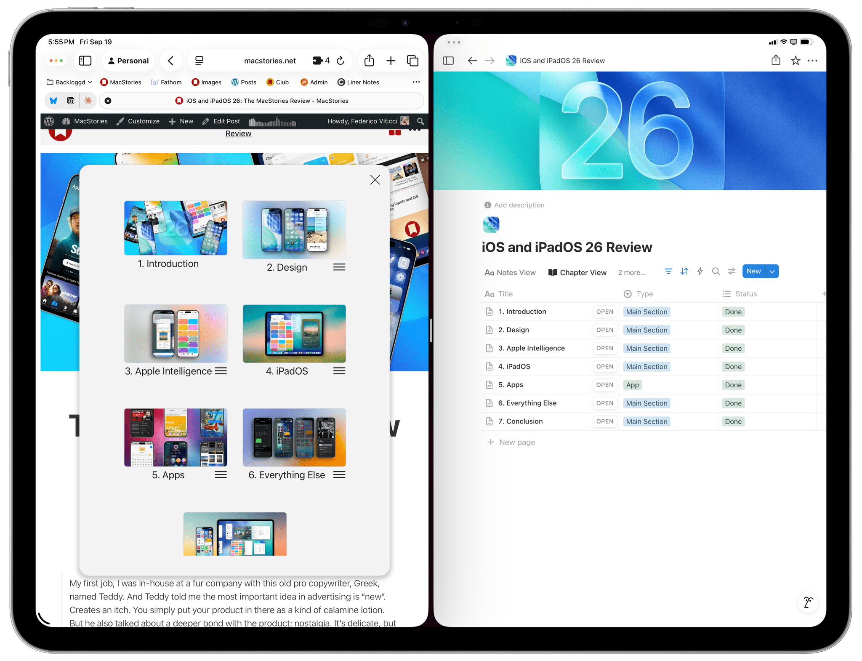The width and height of the screenshot is (862, 661).
Task: Expand the 5. Apps subsections list
Action: click(x=221, y=475)
